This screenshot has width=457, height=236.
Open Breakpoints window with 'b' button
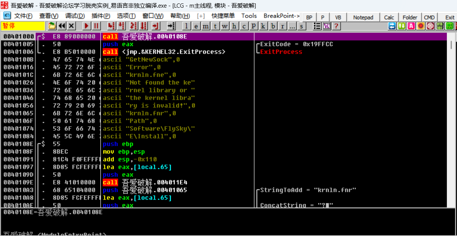[273, 26]
